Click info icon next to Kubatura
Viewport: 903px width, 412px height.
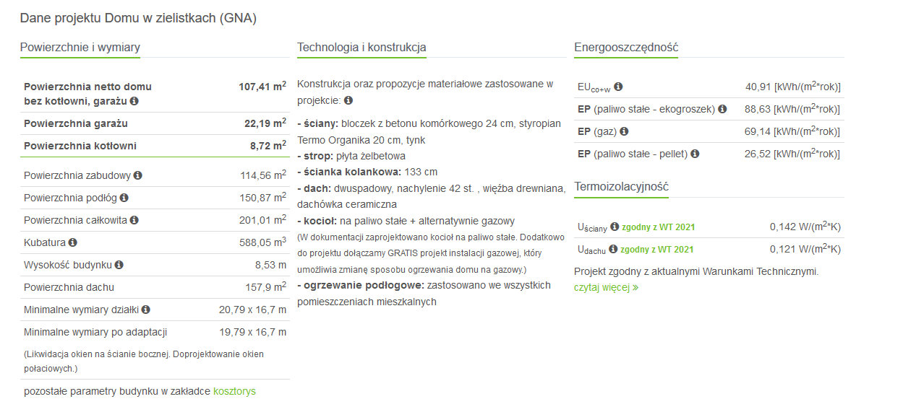tap(72, 242)
